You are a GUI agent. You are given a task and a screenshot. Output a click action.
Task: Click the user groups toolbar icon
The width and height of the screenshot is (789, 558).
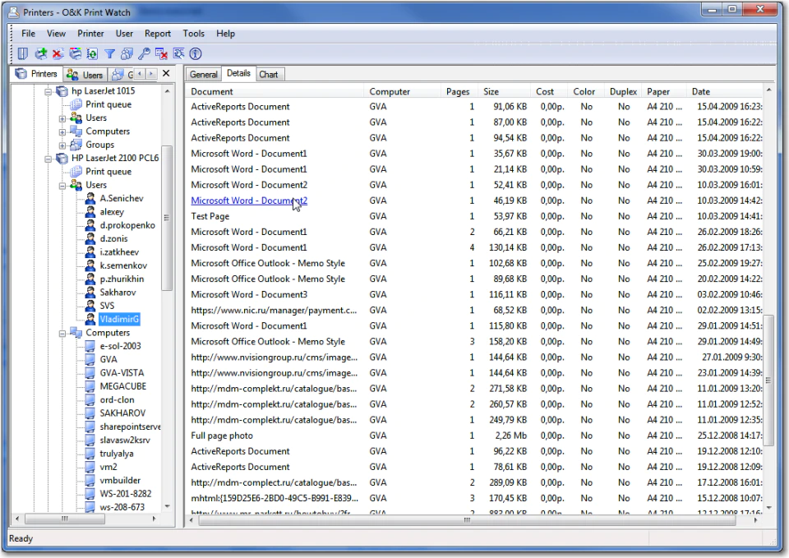click(x=127, y=54)
